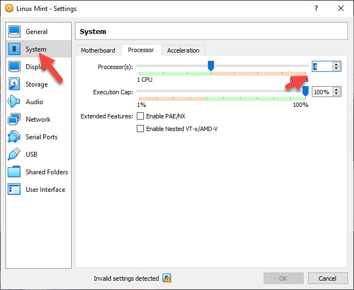
Task: Enable Nested VT-x/AMD-V checkbox
Action: pos(141,129)
